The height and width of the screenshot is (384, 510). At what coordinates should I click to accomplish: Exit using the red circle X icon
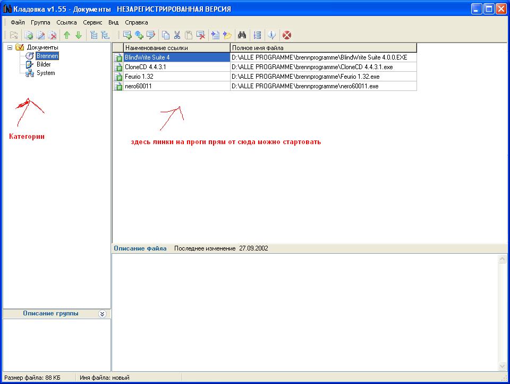[x=287, y=35]
